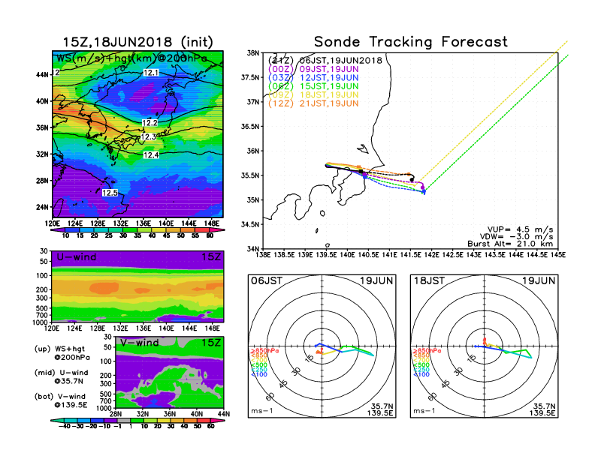The width and height of the screenshot is (595, 459).
Task: Pick the -40 to -30 segment in the bottom colorbar
Action: pos(71,420)
